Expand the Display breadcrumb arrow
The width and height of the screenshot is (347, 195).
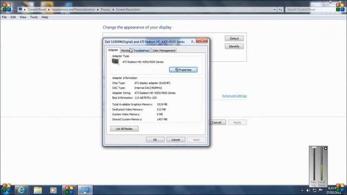pos(113,10)
